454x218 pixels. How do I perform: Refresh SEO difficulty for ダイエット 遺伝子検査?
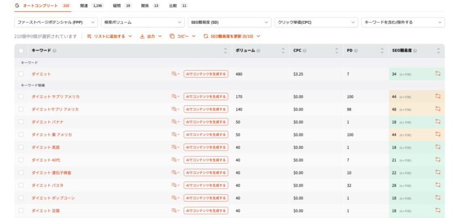pyautogui.click(x=438, y=172)
